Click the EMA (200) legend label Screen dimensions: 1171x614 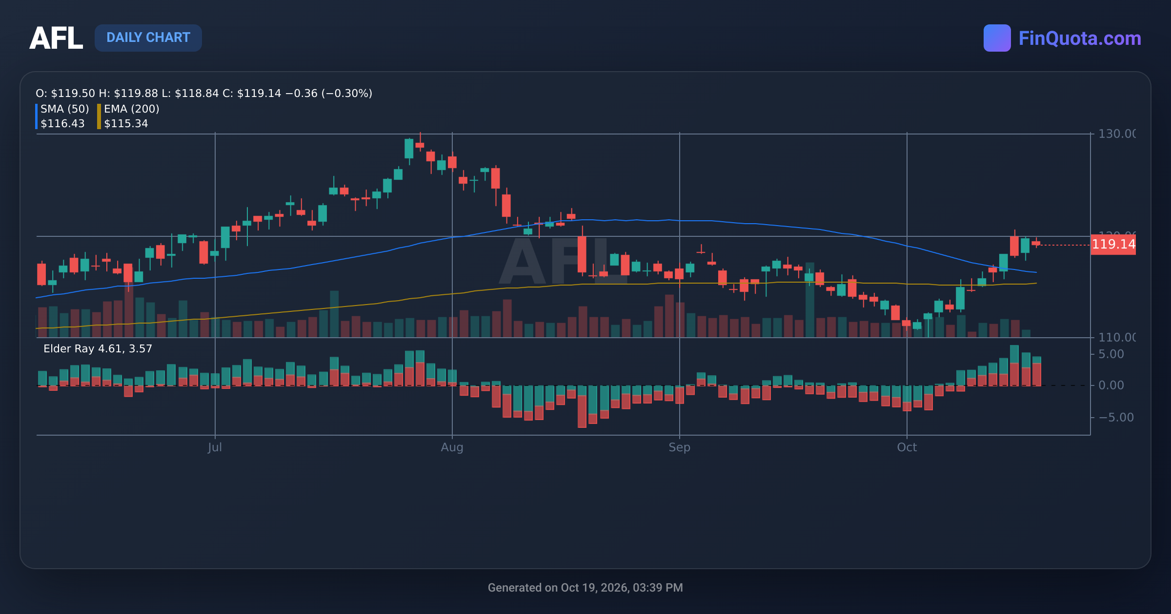tap(132, 109)
